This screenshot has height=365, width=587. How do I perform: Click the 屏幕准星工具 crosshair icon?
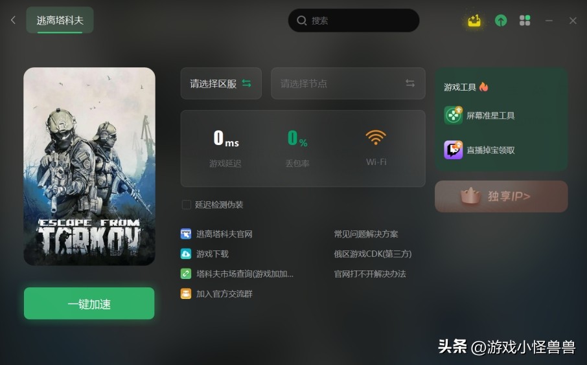coord(454,115)
